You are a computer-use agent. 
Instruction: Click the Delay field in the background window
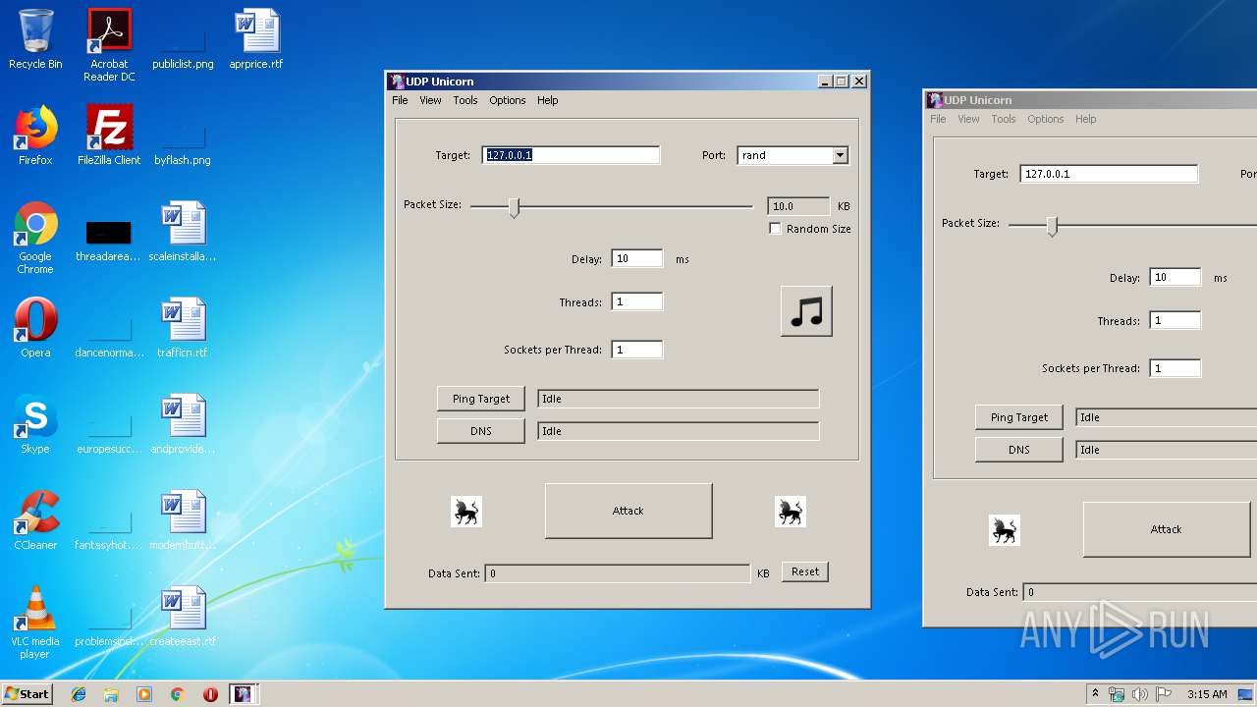[x=1175, y=278]
